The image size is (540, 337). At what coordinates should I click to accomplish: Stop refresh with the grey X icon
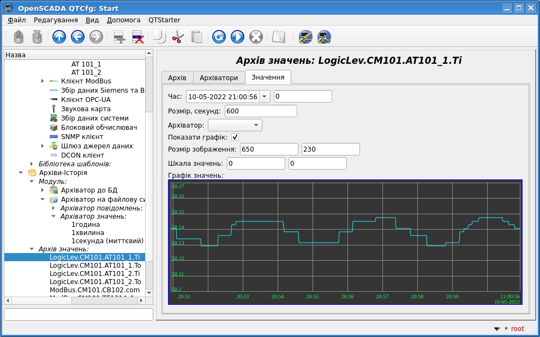[x=256, y=37]
